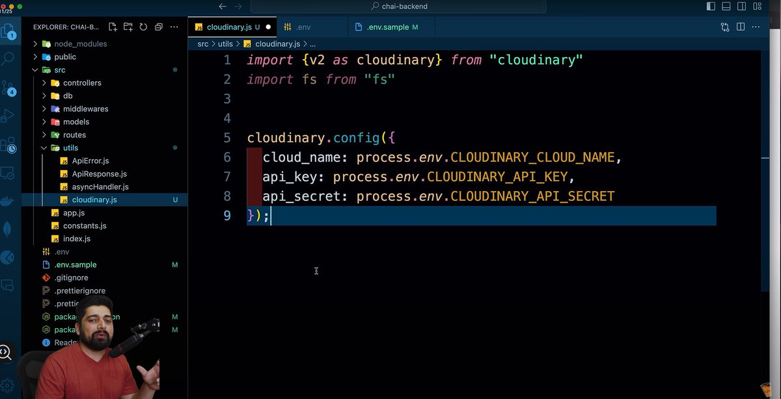Click the New Folder icon in Explorer header
The image size is (781, 399).
click(128, 27)
